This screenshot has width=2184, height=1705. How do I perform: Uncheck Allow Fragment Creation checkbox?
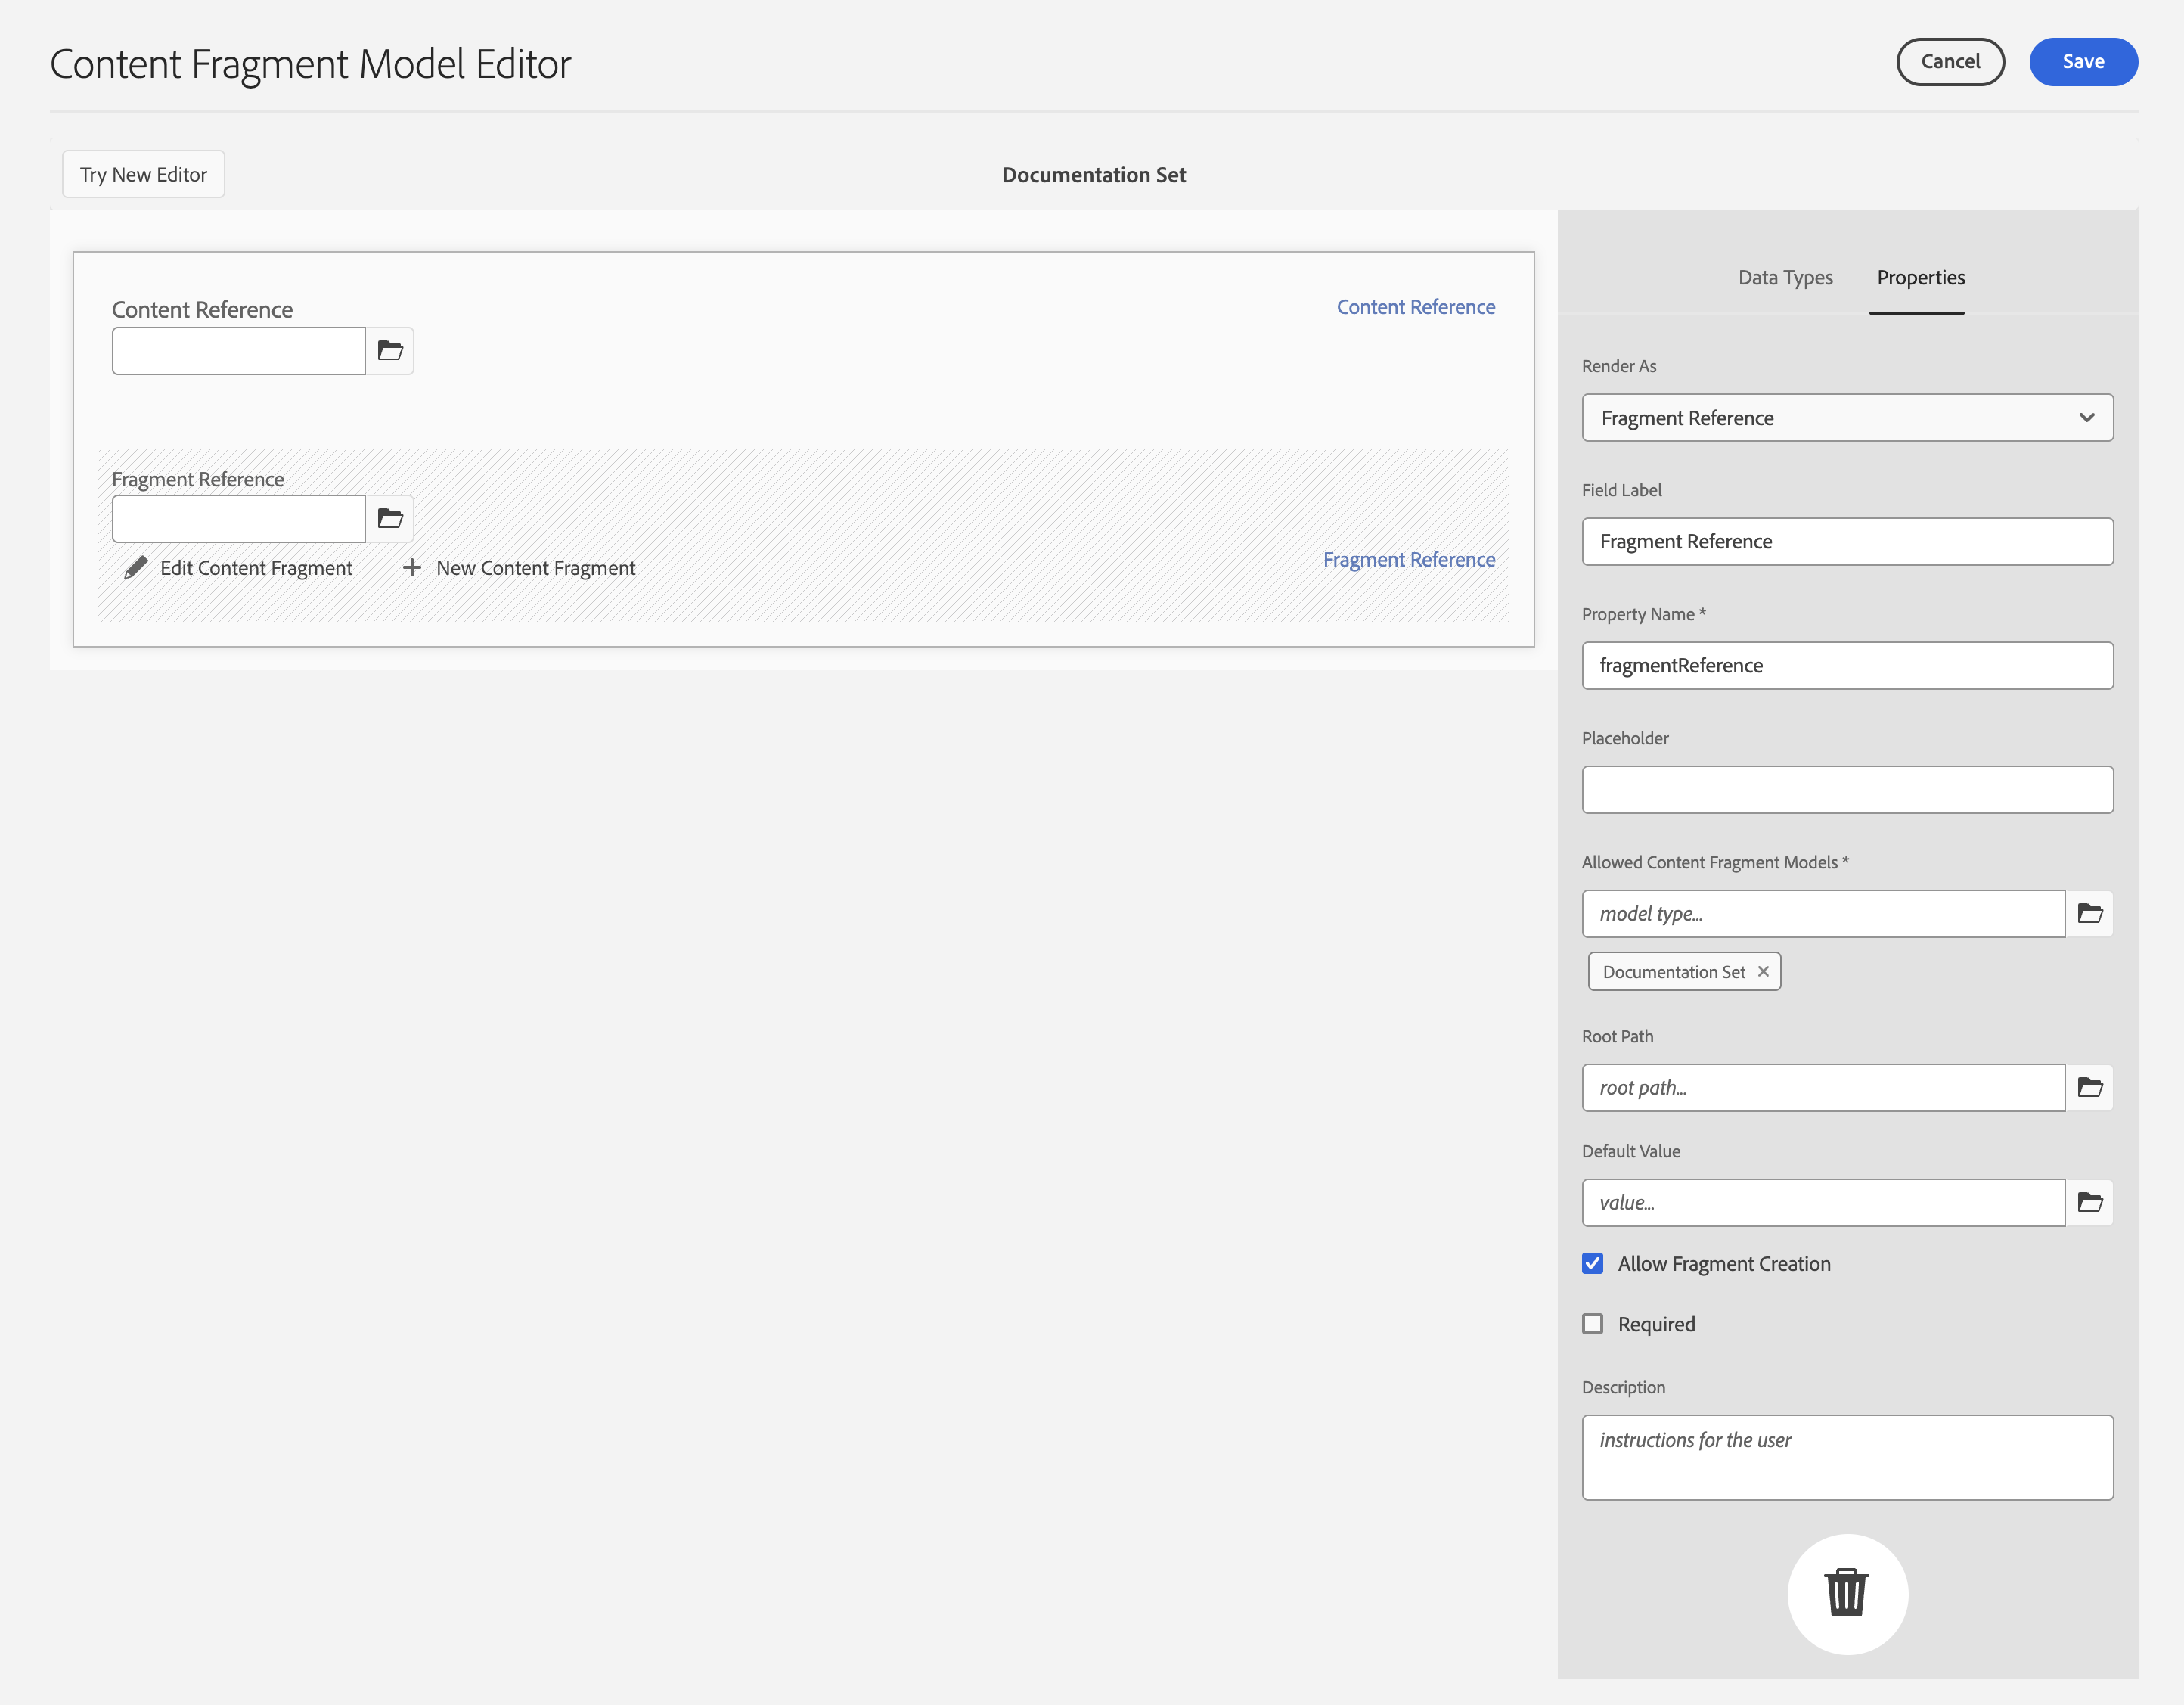click(x=1593, y=1263)
